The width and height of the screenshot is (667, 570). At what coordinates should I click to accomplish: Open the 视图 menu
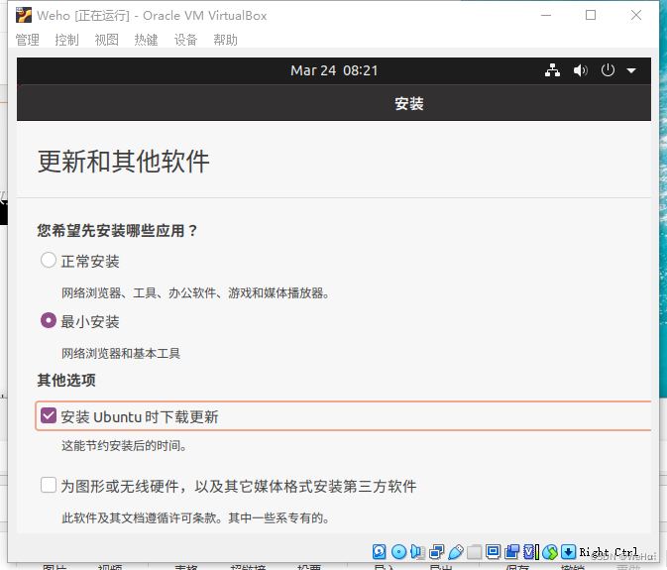pyautogui.click(x=106, y=40)
